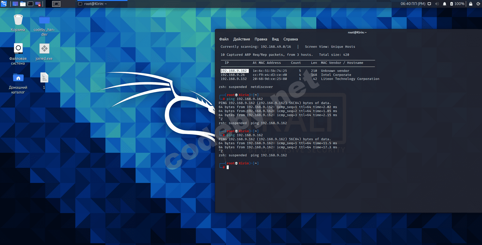This screenshot has height=245, width=482.
Task: Click 'MAC Vendor / Hostname' column header
Action: tap(342, 63)
